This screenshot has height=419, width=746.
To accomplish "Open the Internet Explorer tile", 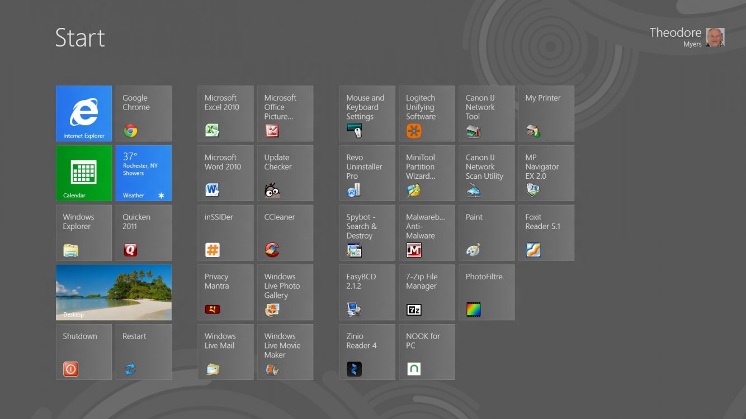I will 84,113.
